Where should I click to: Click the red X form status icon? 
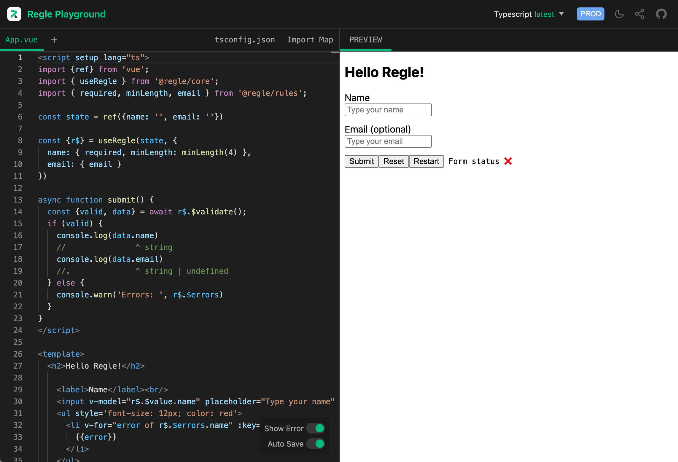(508, 161)
